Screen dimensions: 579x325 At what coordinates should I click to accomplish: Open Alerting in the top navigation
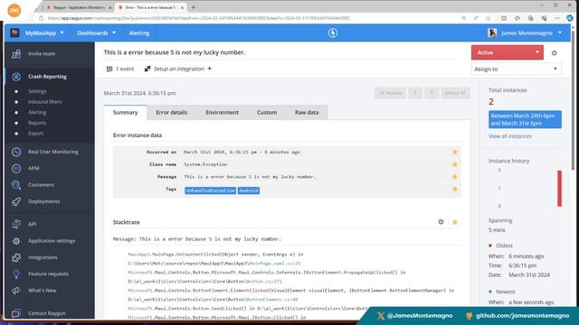(139, 32)
